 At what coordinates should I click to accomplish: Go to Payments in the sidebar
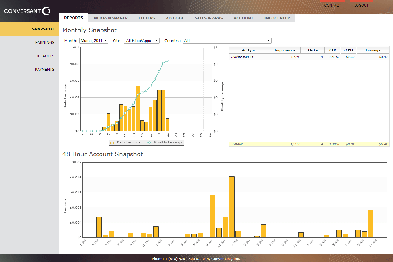click(44, 70)
